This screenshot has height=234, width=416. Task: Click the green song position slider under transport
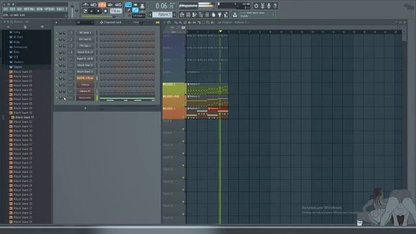99,16
